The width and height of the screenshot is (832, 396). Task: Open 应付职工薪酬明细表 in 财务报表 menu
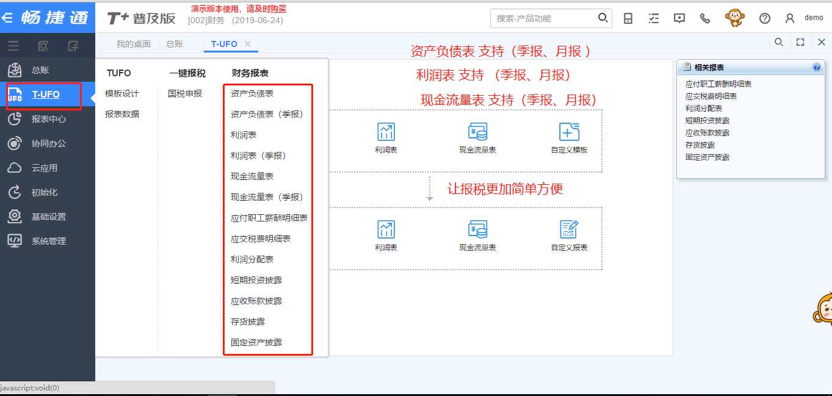coord(269,218)
